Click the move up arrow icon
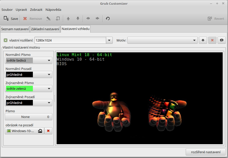This screenshot has height=158, width=228. pyautogui.click(x=68, y=19)
